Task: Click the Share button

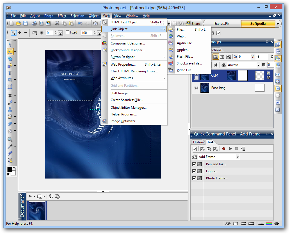Action: pos(193,23)
